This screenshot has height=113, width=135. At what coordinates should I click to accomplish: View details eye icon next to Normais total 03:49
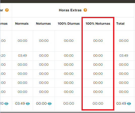pos(28,104)
